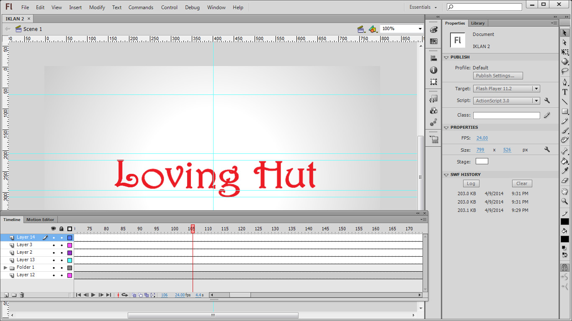Collapse the PROPERTIES section
Image resolution: width=572 pixels, height=321 pixels.
tap(446, 127)
